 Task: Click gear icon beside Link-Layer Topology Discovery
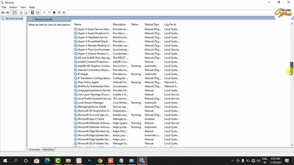click(75, 94)
